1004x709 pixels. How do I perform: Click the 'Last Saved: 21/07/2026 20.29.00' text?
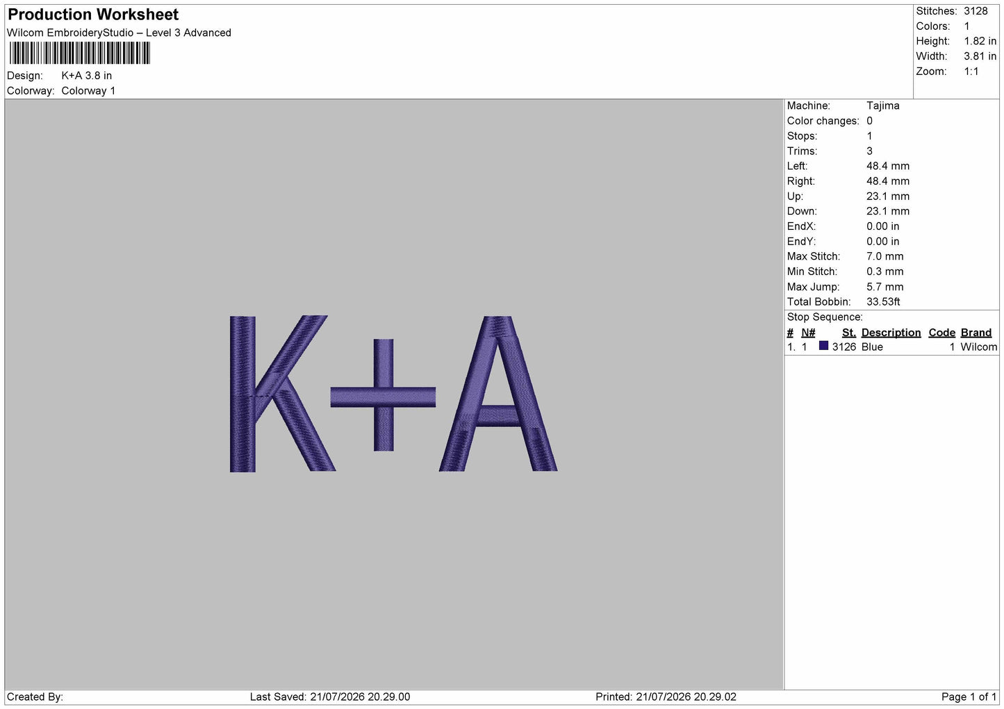(330, 697)
